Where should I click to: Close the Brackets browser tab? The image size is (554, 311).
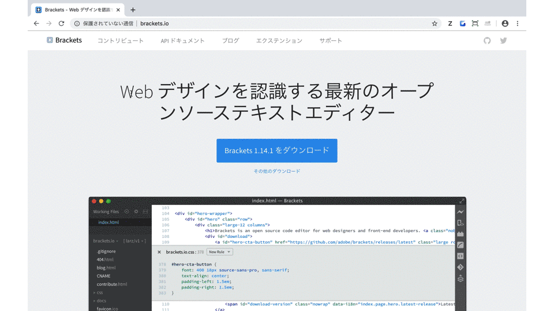click(118, 10)
